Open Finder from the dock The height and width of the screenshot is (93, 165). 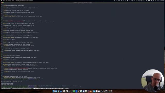(54, 91)
